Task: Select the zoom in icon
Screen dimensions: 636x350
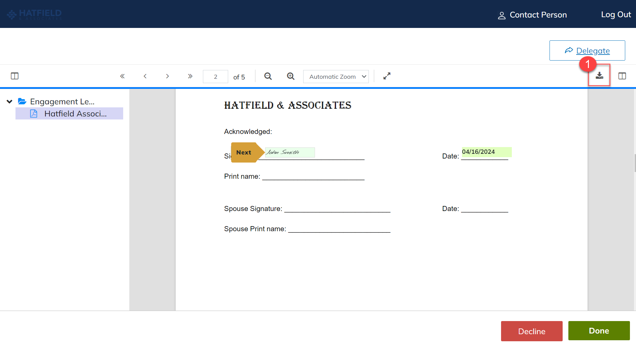Action: coord(291,76)
